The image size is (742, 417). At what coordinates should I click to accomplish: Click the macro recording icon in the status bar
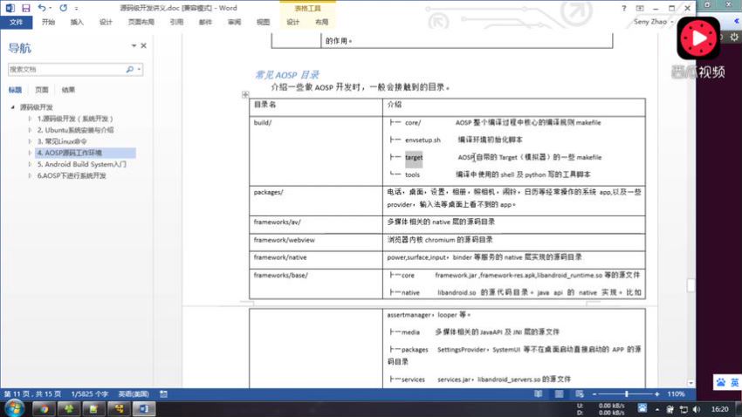point(164,393)
